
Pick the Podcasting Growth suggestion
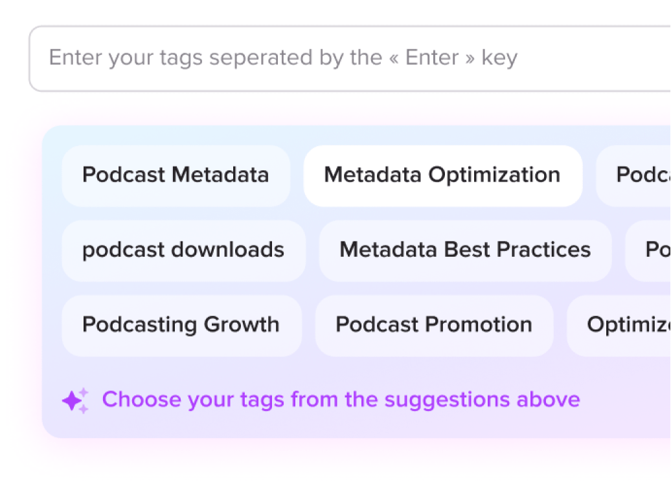181,325
